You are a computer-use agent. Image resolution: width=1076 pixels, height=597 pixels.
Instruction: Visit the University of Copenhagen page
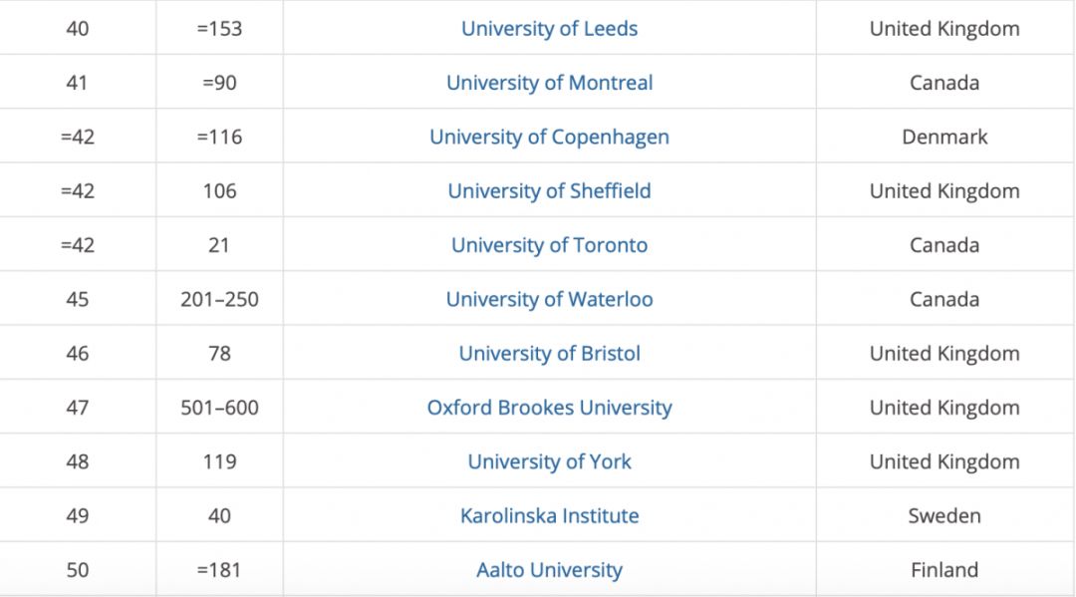tap(549, 137)
